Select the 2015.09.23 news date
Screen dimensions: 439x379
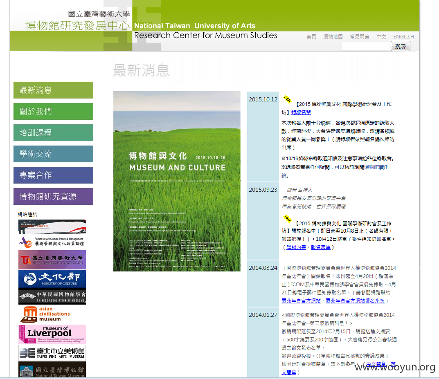point(263,190)
